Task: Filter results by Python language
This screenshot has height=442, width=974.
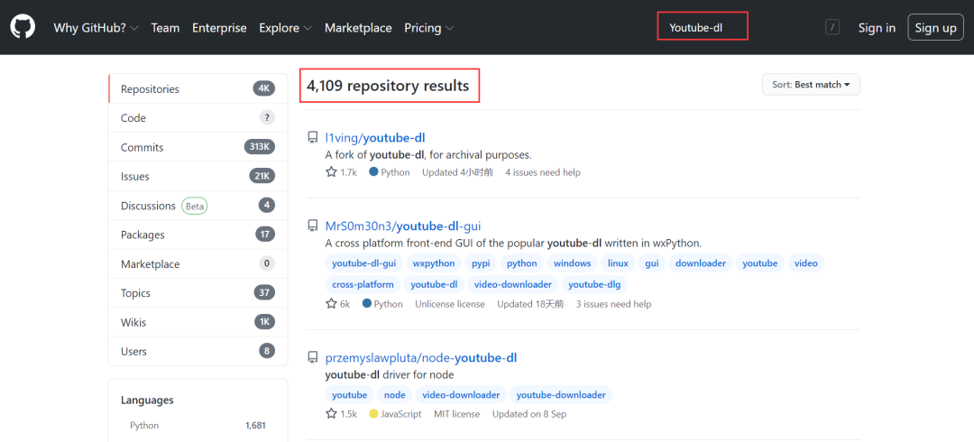Action: (x=144, y=425)
